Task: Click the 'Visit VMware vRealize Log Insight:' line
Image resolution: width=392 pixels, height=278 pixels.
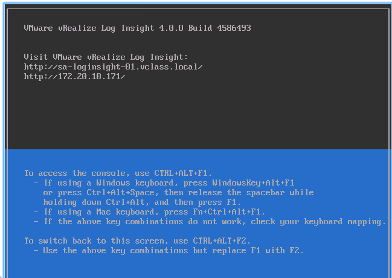Action: tap(106, 57)
